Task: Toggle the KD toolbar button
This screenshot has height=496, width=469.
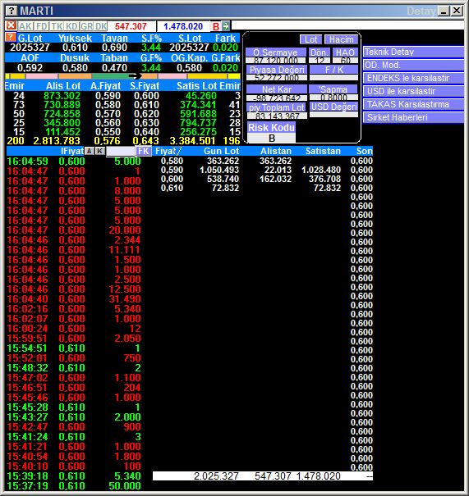Action: 72,26
